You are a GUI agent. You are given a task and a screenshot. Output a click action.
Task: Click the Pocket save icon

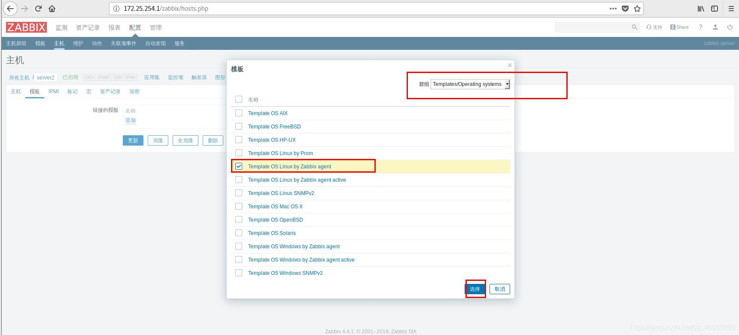[x=625, y=9]
